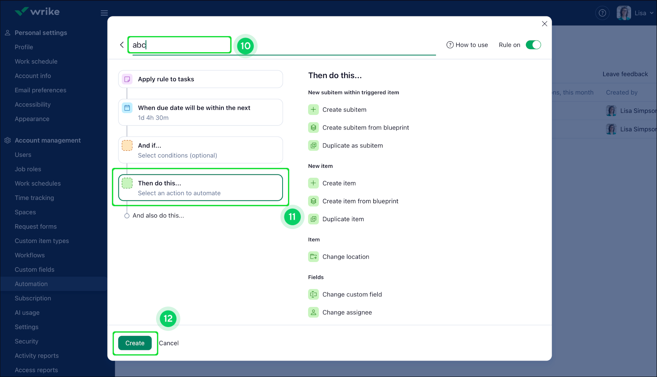Screen dimensions: 657x377
Task: Open the How to use help link
Action: point(467,45)
